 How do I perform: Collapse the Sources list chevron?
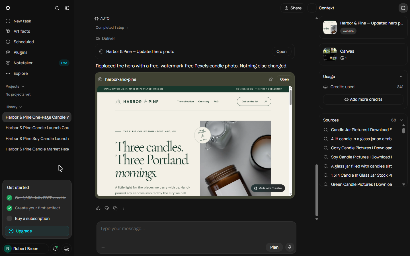point(401,120)
